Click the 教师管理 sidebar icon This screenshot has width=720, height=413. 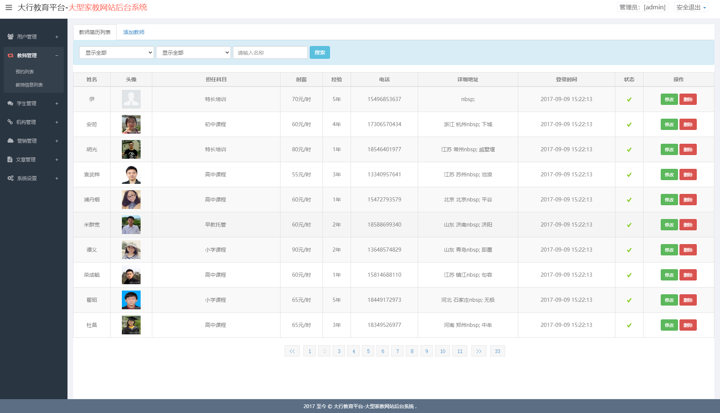coord(10,55)
